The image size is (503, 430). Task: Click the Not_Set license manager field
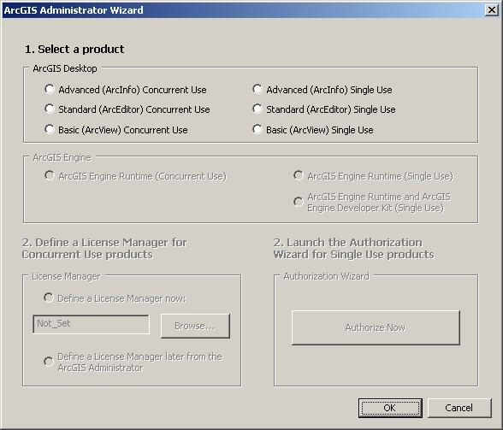click(91, 324)
